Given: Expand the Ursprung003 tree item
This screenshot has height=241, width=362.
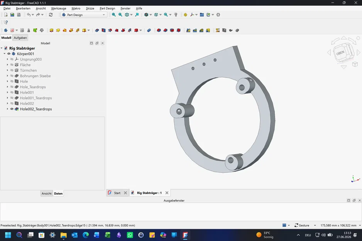Looking at the screenshot, I should [x=7, y=59].
